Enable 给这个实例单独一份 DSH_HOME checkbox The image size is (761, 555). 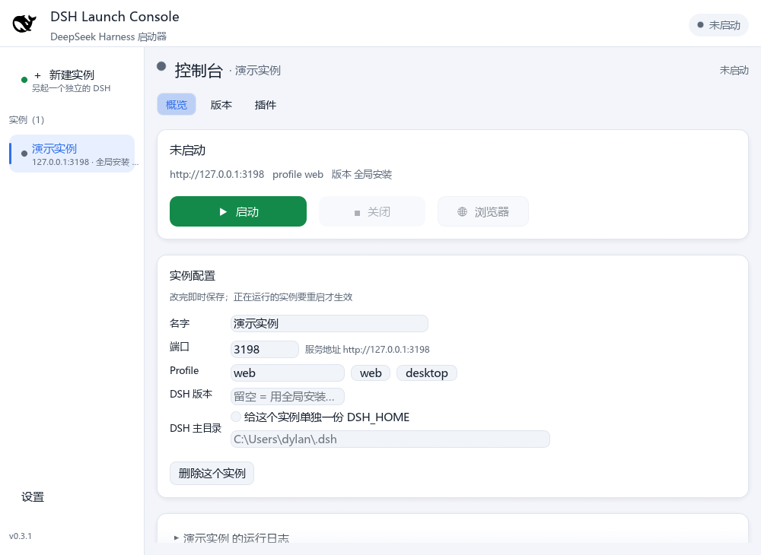[x=236, y=417]
